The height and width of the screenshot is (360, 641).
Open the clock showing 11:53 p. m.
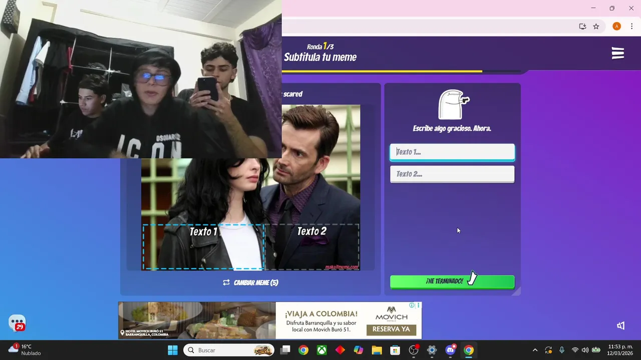[620, 350]
